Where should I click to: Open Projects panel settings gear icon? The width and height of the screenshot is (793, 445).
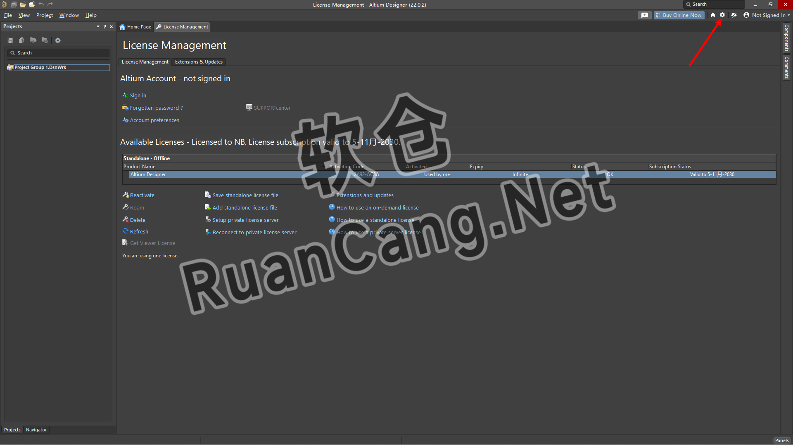[x=58, y=40]
